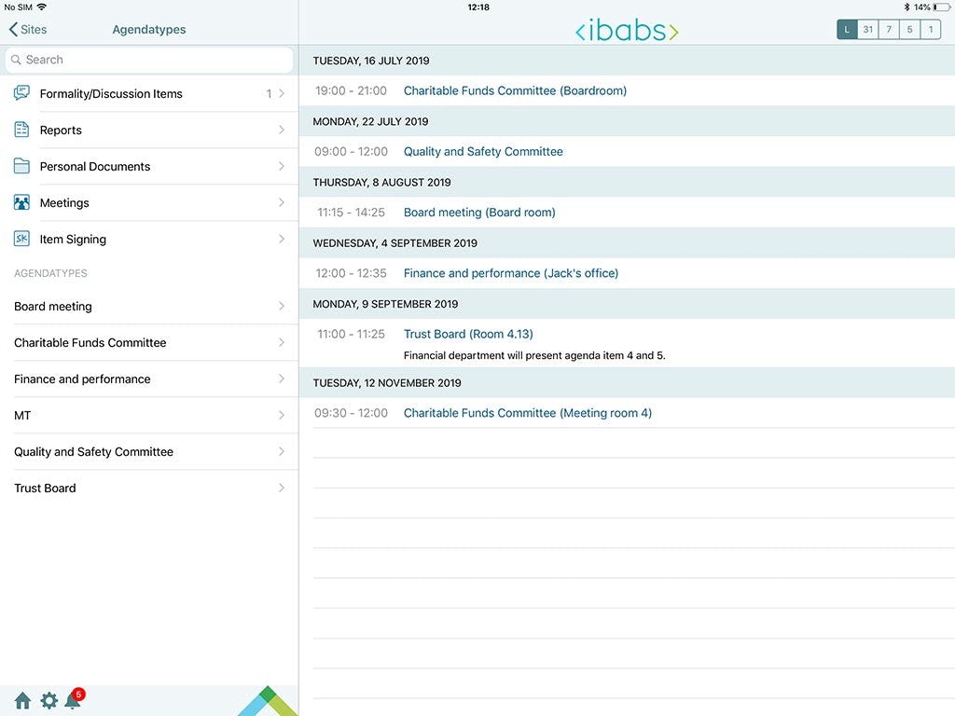Go to the Home icon
The image size is (955, 716).
(x=22, y=700)
